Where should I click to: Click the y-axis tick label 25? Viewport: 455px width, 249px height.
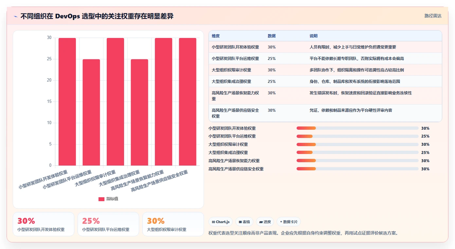tap(49, 59)
